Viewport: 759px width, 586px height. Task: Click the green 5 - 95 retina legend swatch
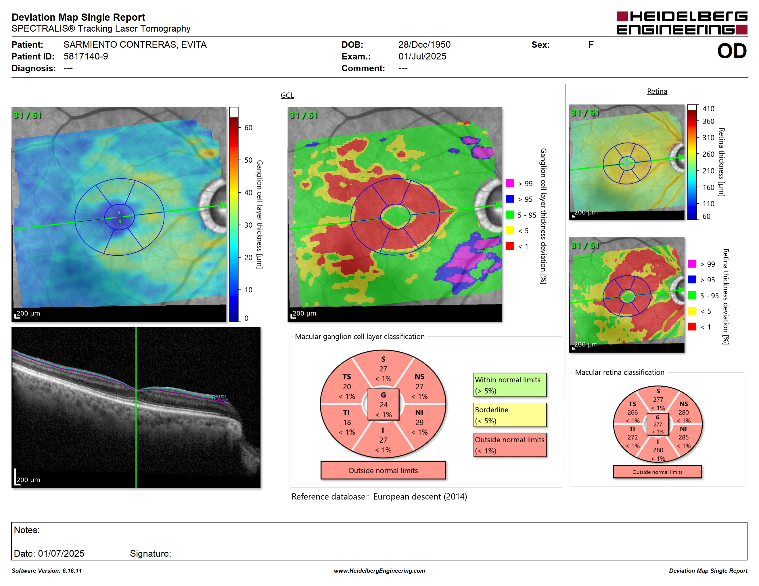pos(692,295)
